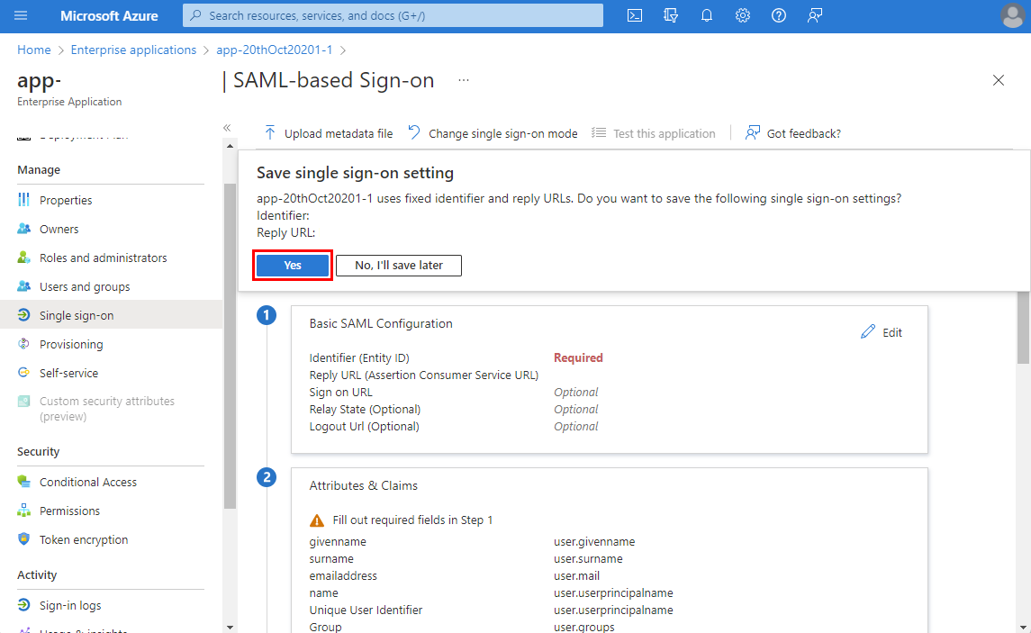This screenshot has height=633, width=1031.
Task: Open the user account avatar
Action: click(1013, 16)
